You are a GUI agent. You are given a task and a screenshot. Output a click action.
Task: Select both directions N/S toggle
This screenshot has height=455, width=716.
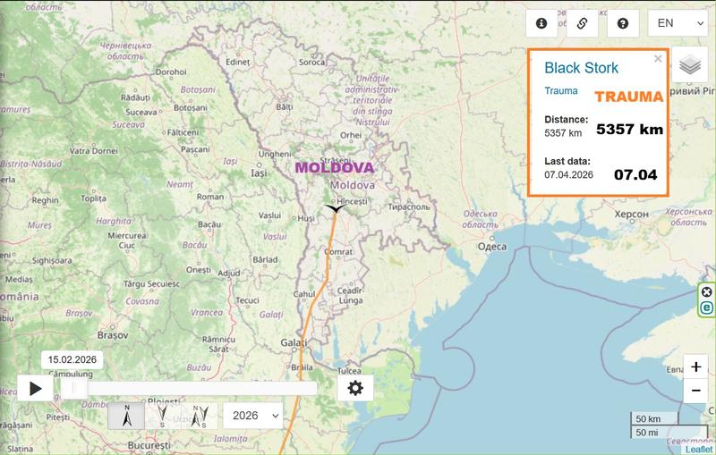pyautogui.click(x=200, y=416)
